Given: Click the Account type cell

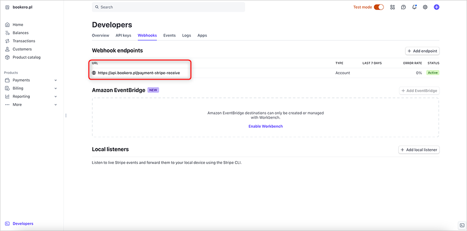Looking at the screenshot, I should (342, 73).
